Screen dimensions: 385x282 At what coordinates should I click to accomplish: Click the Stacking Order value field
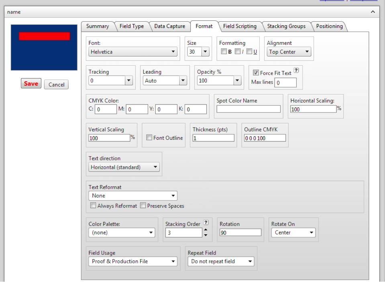tap(183, 232)
